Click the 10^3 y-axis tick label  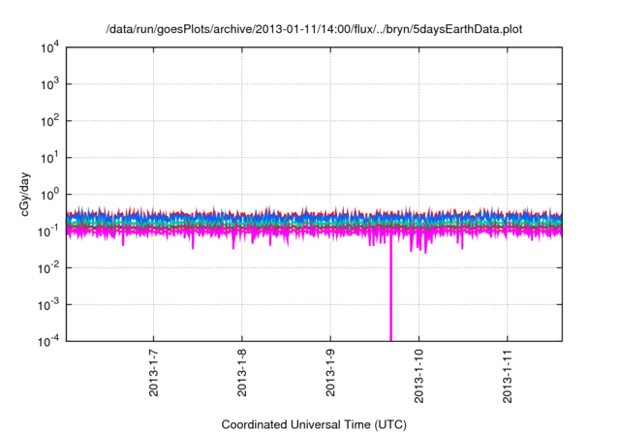49,84
